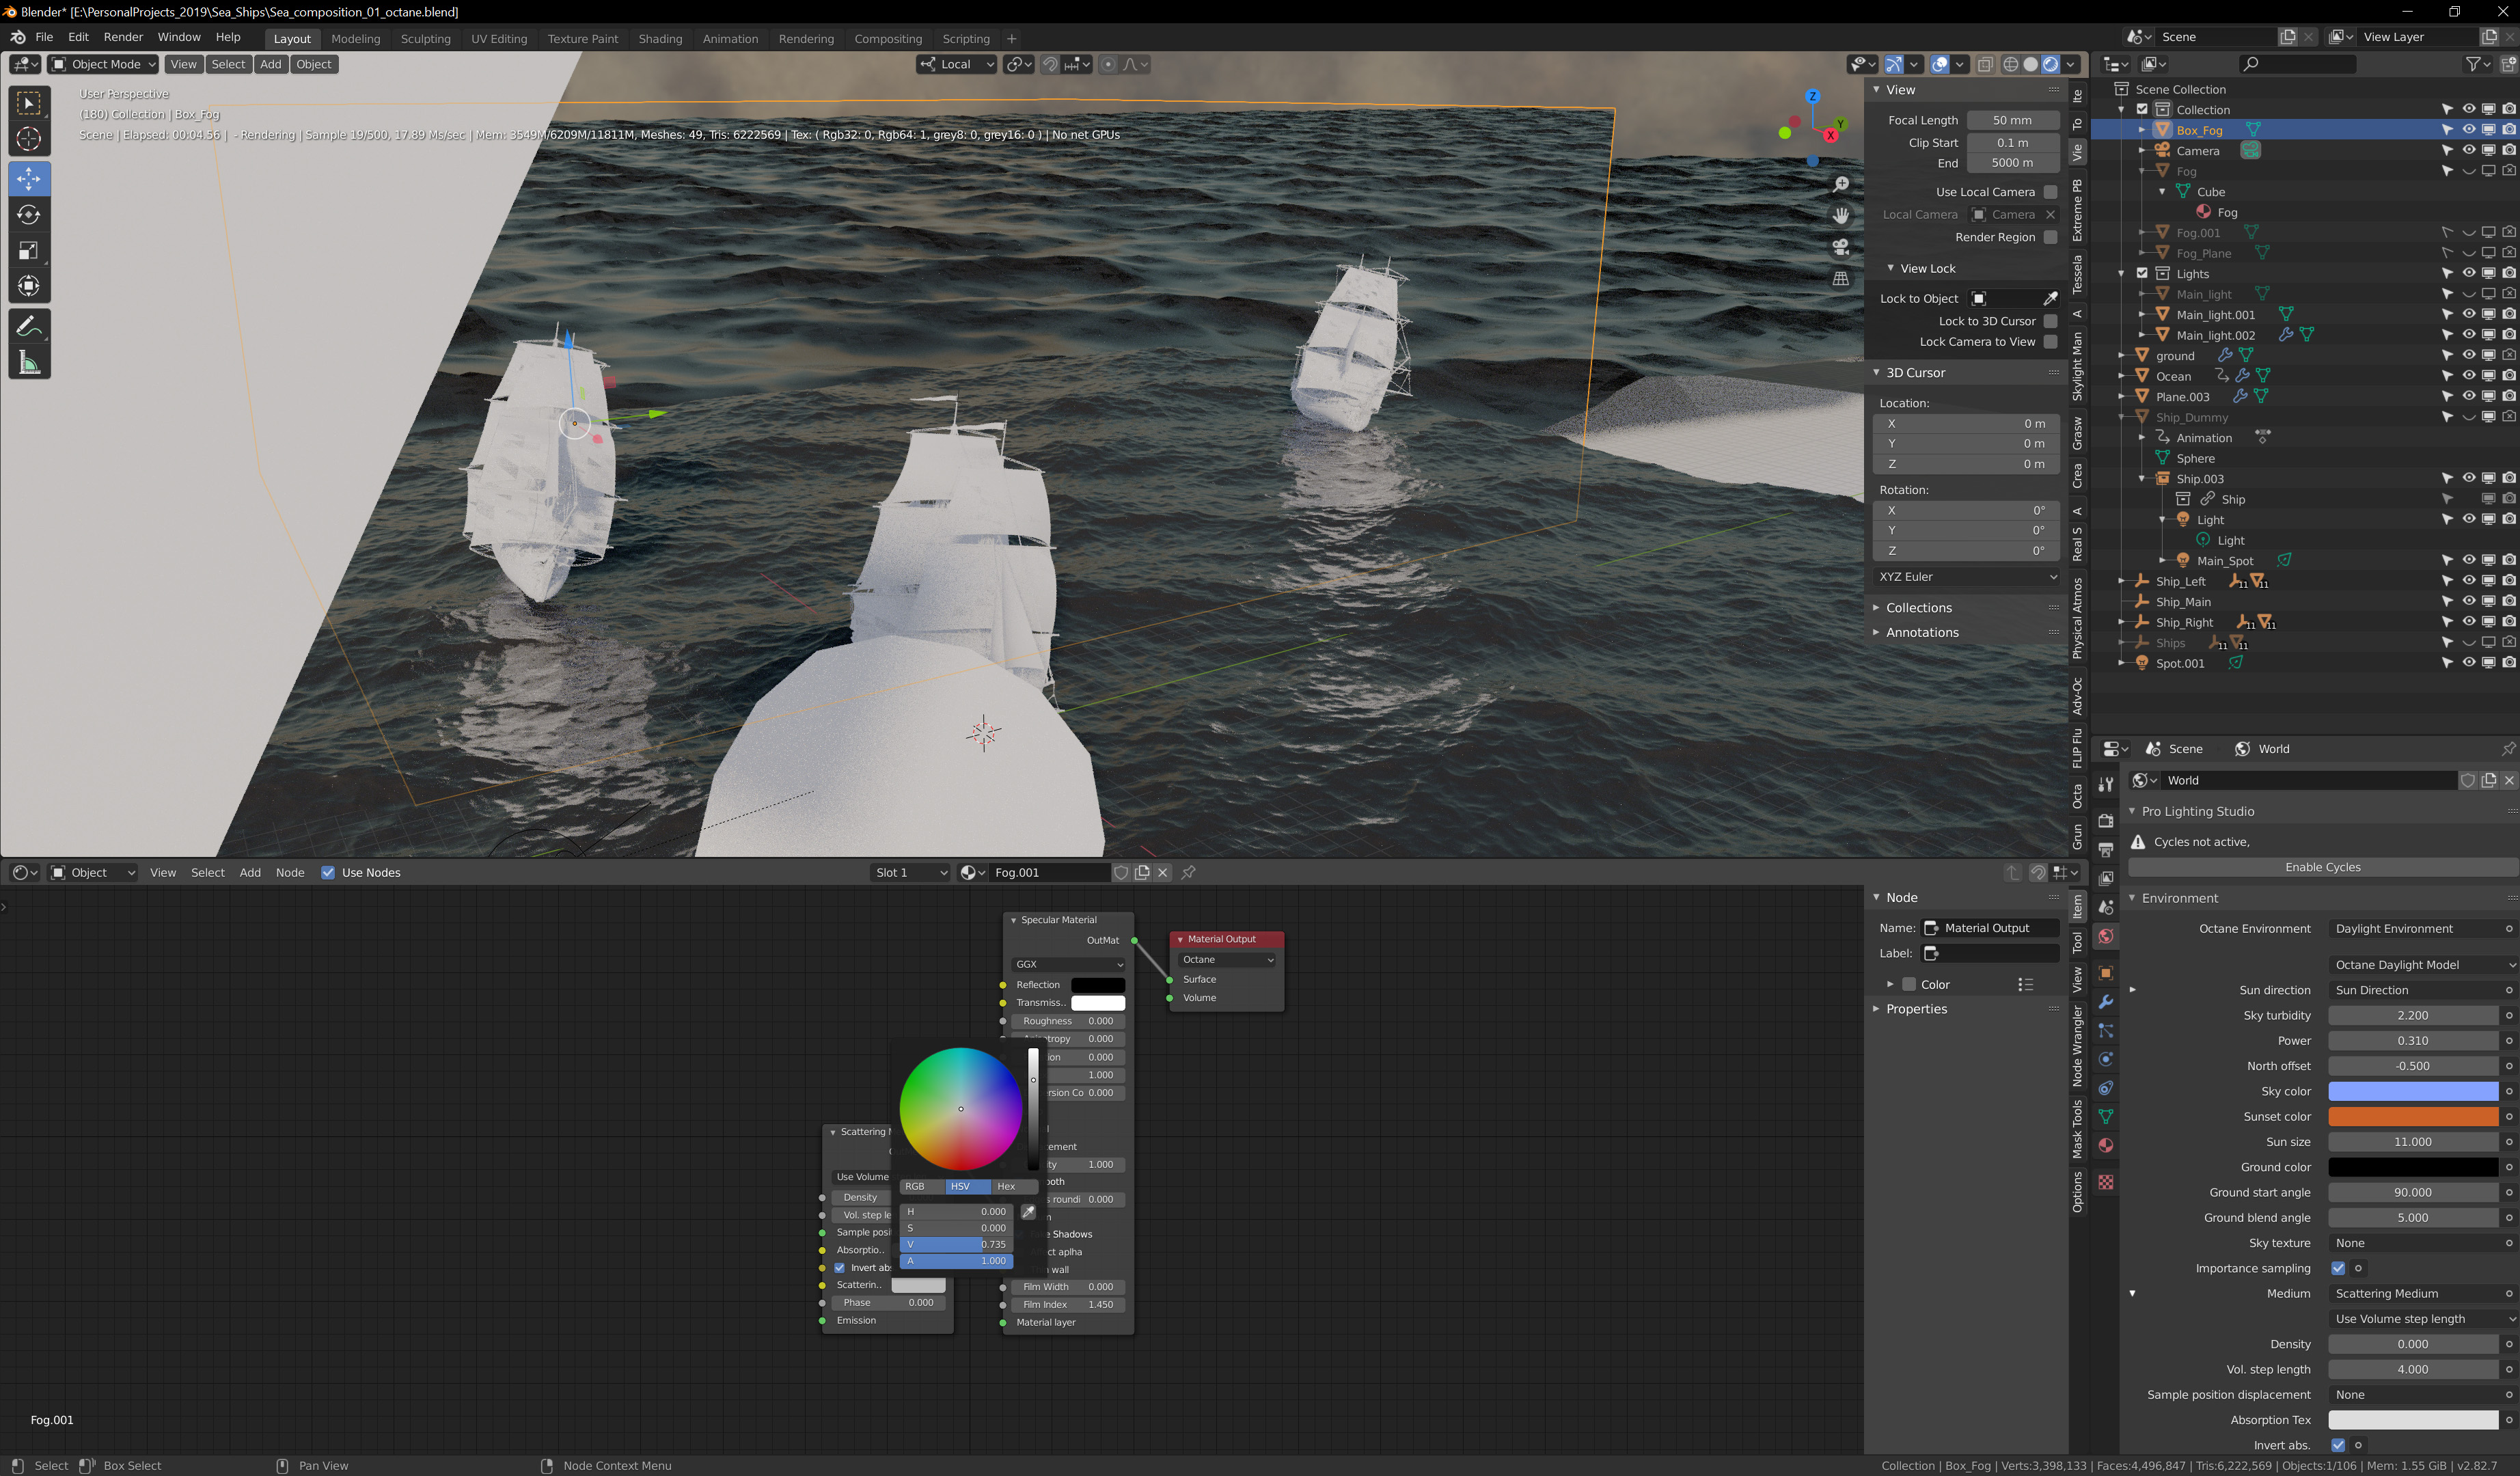The image size is (2520, 1476).
Task: Enable the Lock Camera to View checkbox
Action: [x=2050, y=342]
